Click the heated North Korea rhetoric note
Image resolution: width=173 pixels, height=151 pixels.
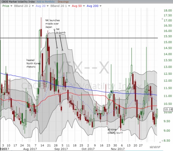(x=33, y=63)
